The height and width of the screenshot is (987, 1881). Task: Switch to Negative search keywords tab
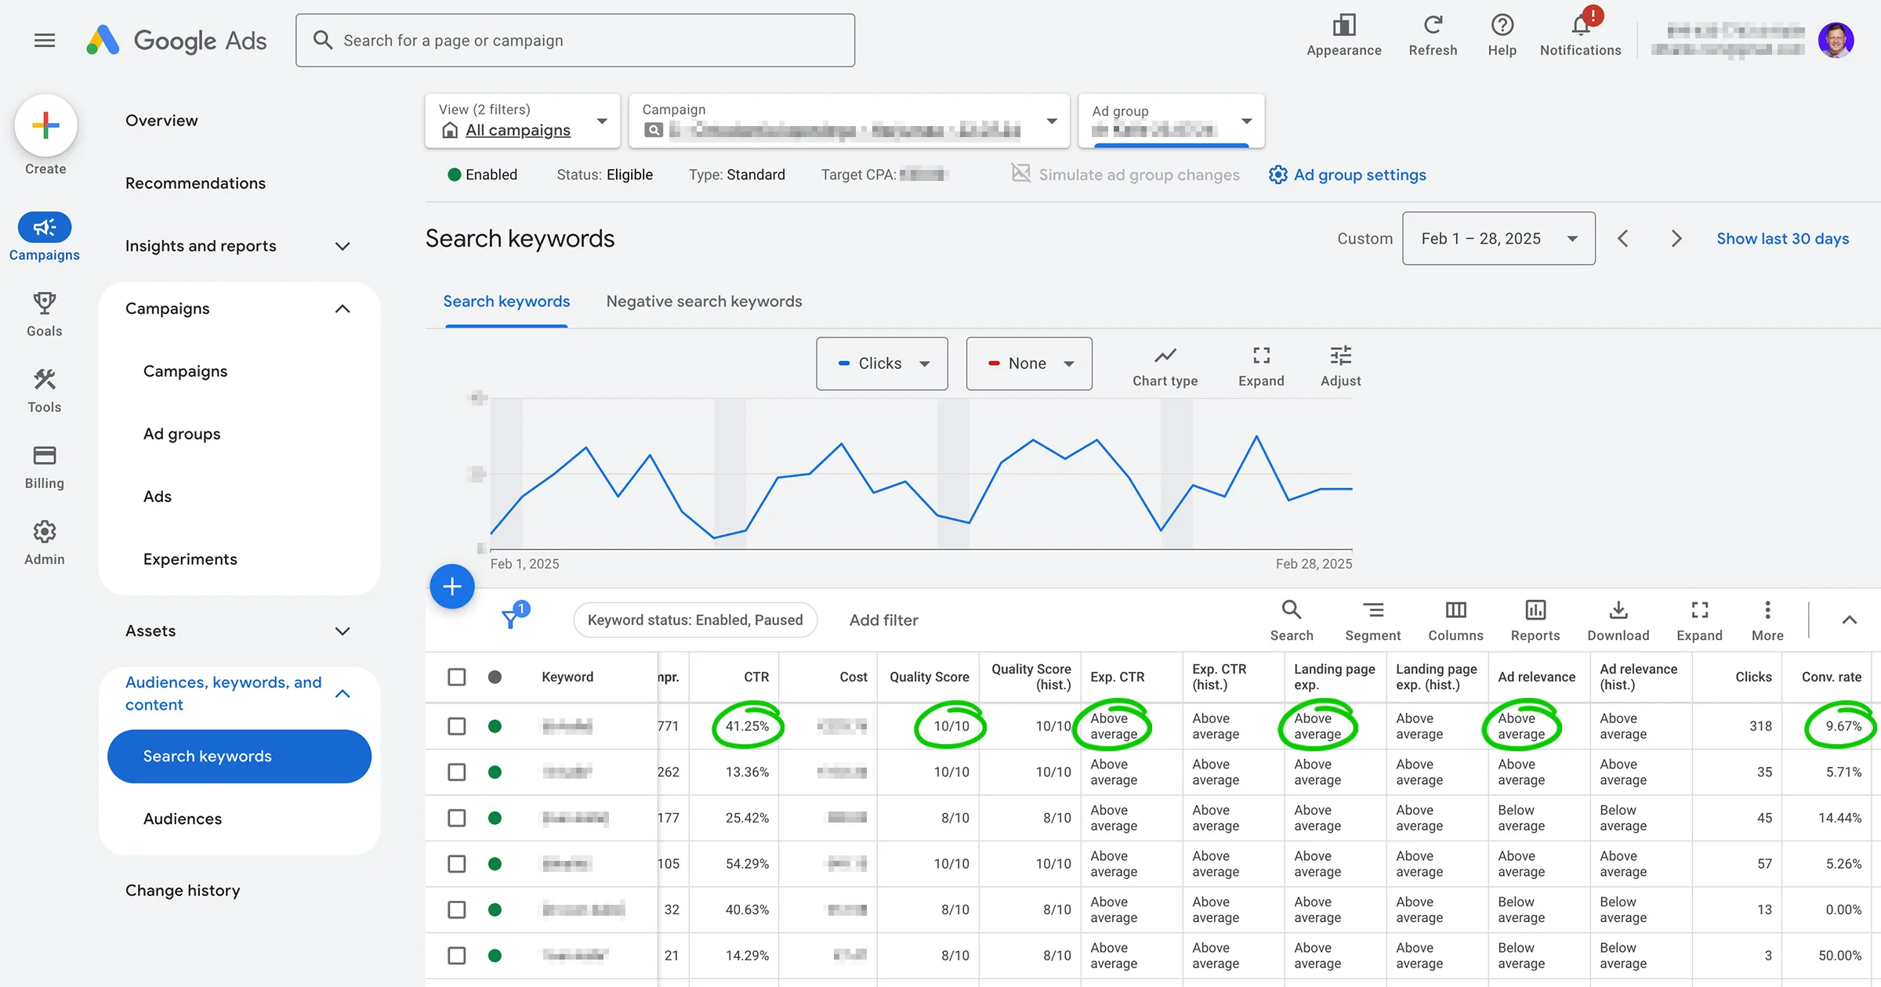coord(704,302)
